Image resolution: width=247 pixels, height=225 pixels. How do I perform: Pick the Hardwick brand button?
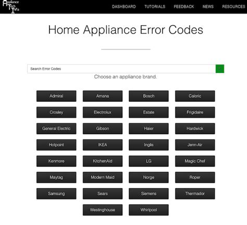(x=195, y=128)
